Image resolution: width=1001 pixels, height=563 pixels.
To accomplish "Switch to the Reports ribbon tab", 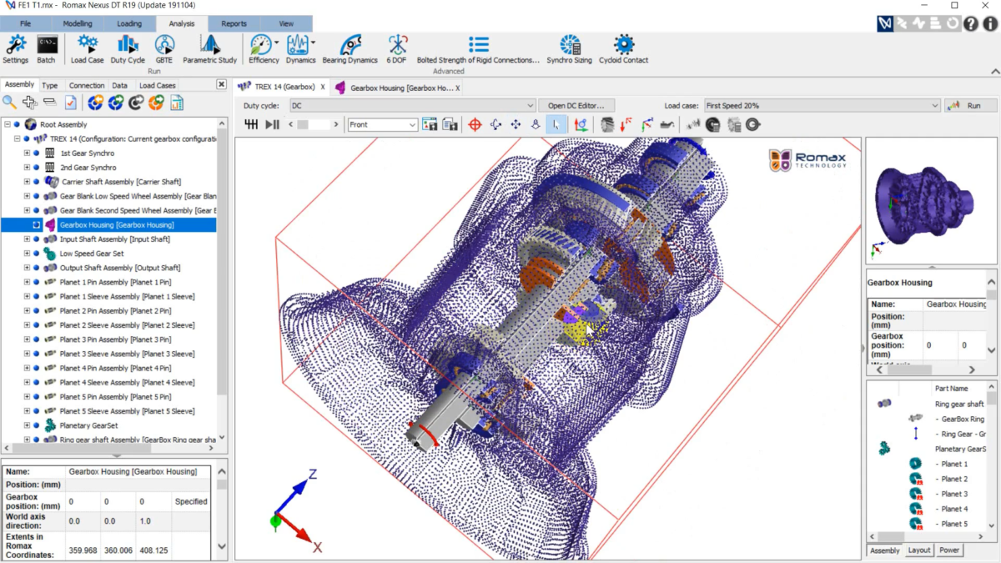I will pyautogui.click(x=234, y=24).
